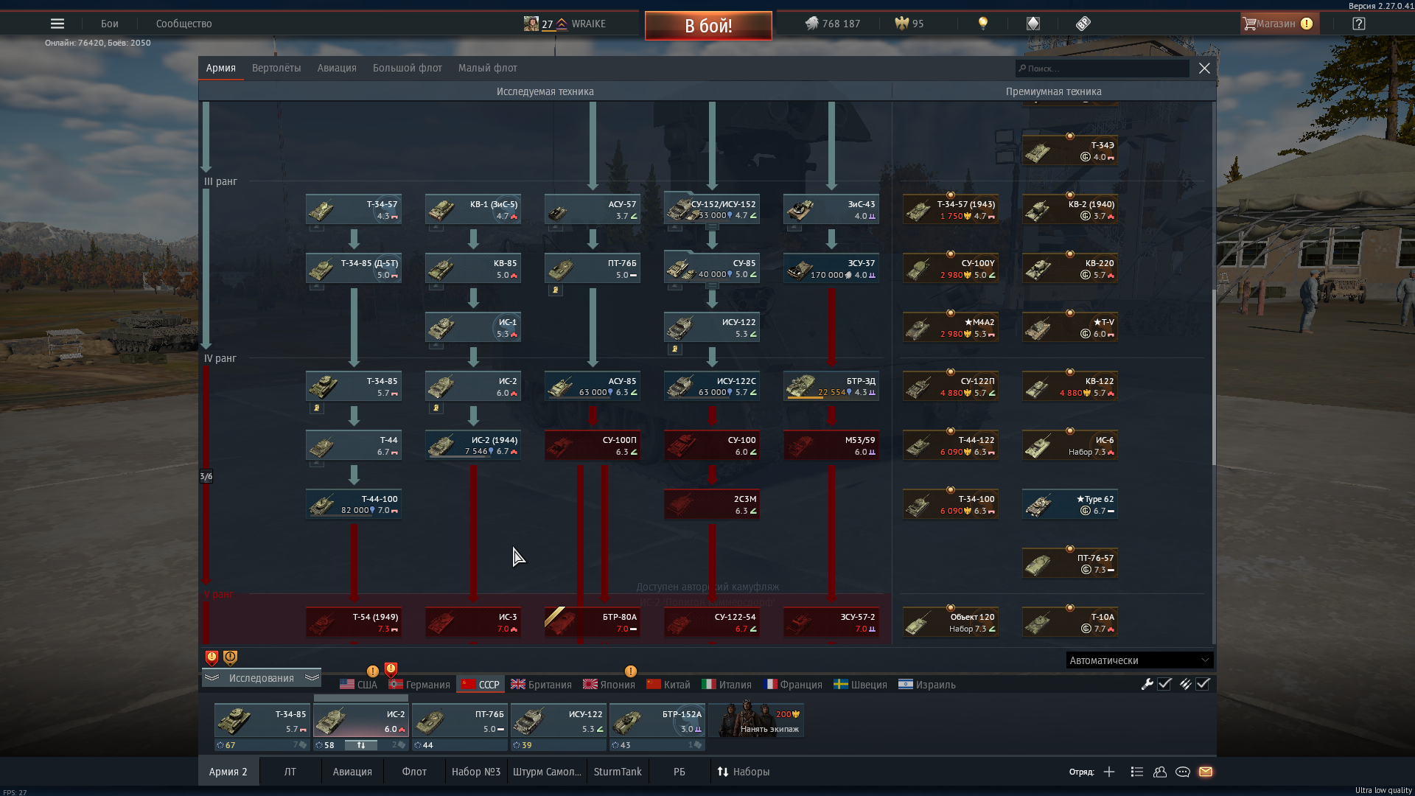This screenshot has height=796, width=1415.
Task: Click the Golden Eagles balance 95
Action: (x=909, y=24)
